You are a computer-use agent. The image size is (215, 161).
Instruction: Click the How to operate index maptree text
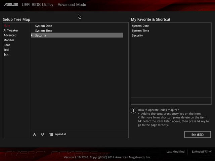coord(159,110)
